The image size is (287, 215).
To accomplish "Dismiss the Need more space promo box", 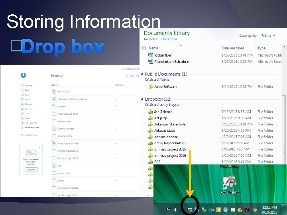I will pos(40,147).
